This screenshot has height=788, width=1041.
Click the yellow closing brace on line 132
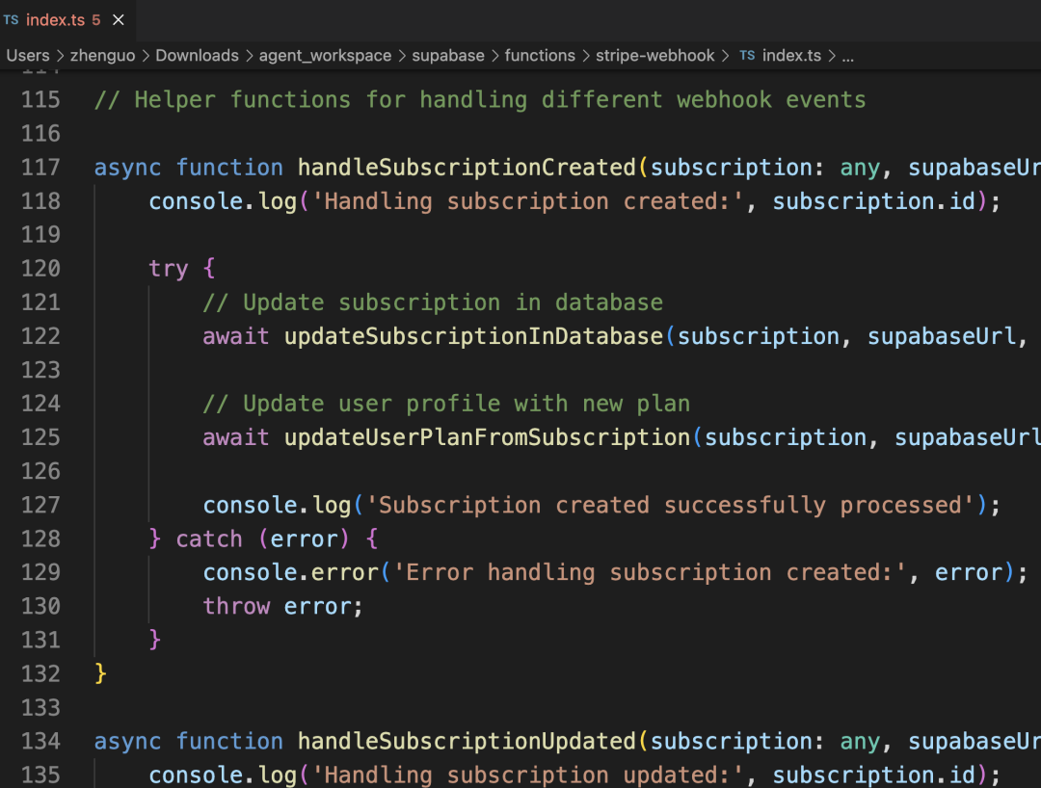[x=101, y=674]
